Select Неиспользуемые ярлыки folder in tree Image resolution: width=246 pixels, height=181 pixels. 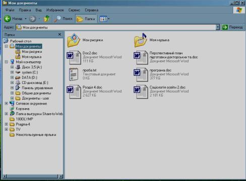click(x=36, y=135)
